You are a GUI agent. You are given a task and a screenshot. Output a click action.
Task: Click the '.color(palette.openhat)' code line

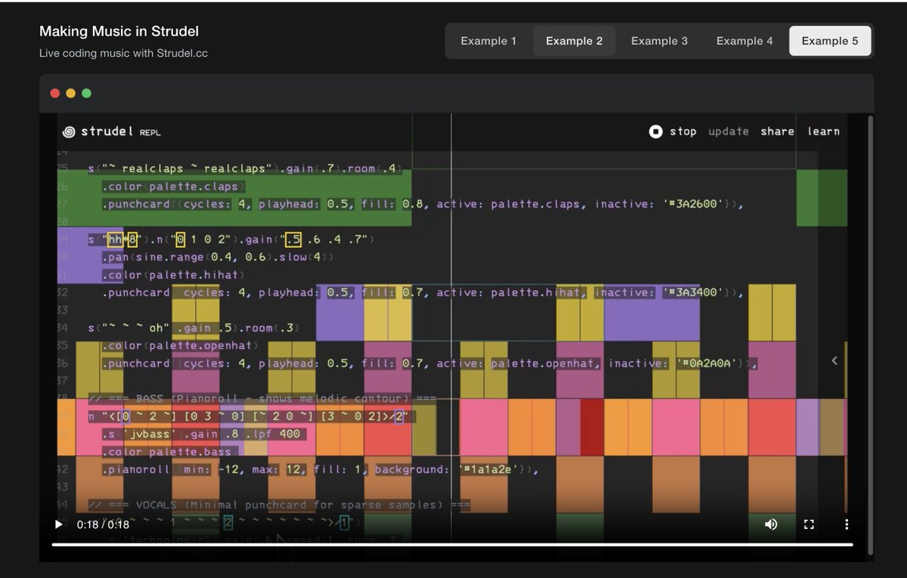(x=180, y=345)
